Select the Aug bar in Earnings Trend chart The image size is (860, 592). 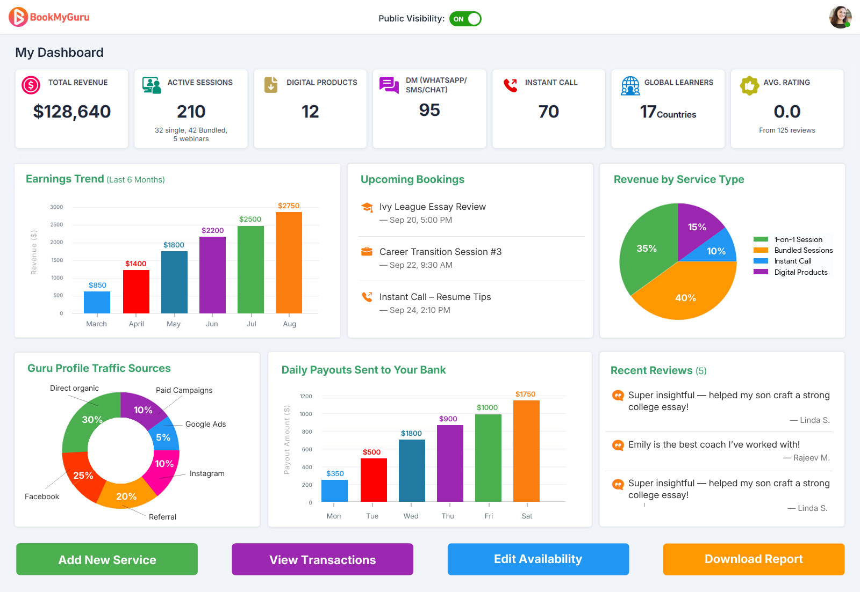tap(289, 262)
